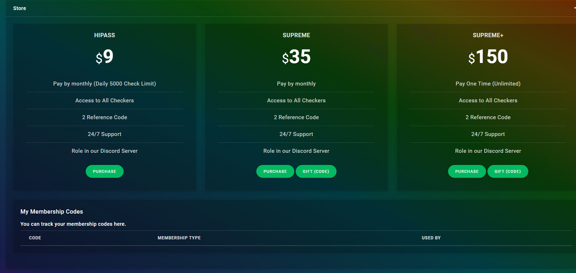The width and height of the screenshot is (576, 273).
Task: Click the MEMBERSHIP TYPE column header
Action: click(x=179, y=238)
